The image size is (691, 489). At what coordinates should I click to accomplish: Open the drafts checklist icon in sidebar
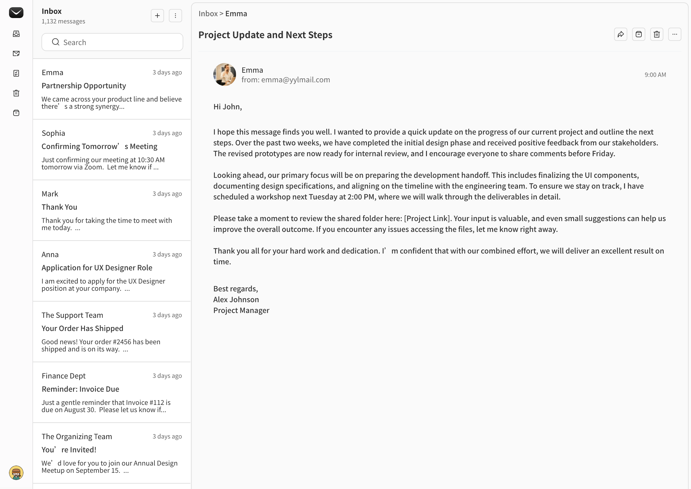[x=16, y=73]
